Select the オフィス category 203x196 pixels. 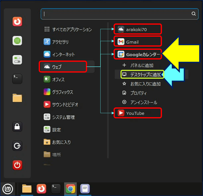pos(54,79)
